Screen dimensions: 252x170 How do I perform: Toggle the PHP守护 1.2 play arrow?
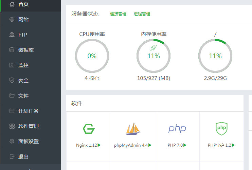click(x=233, y=145)
